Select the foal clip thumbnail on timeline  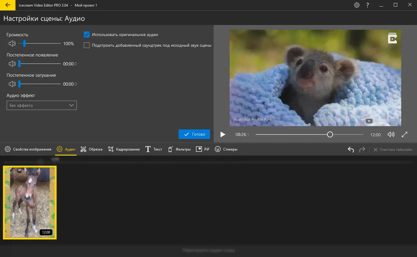[29, 202]
